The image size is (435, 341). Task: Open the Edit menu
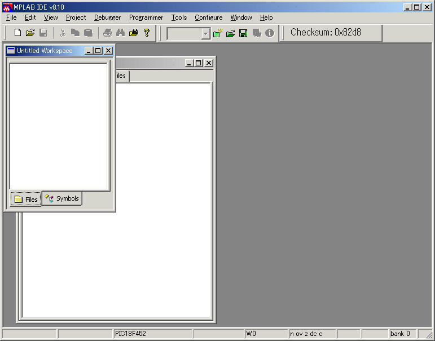[x=30, y=17]
